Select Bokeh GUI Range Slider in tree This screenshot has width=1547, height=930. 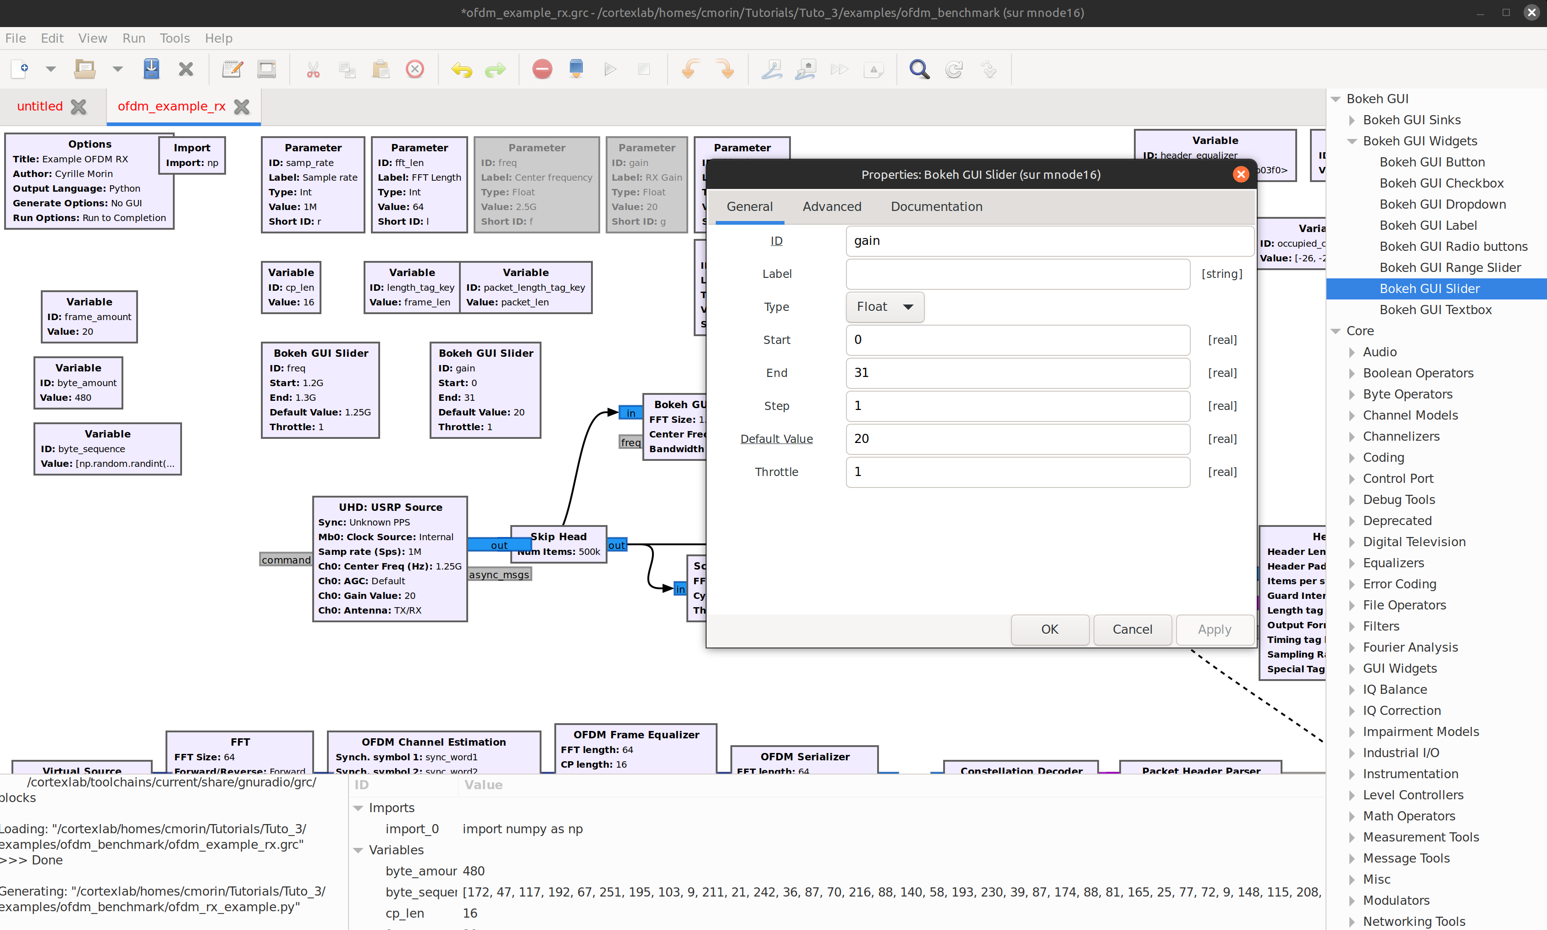[1449, 268]
